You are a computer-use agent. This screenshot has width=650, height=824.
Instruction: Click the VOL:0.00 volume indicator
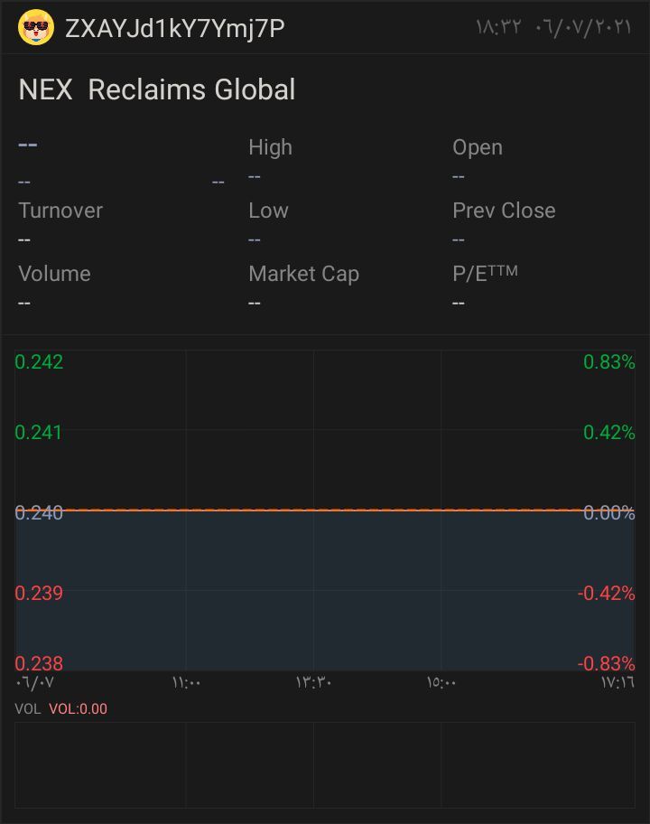[x=78, y=708]
